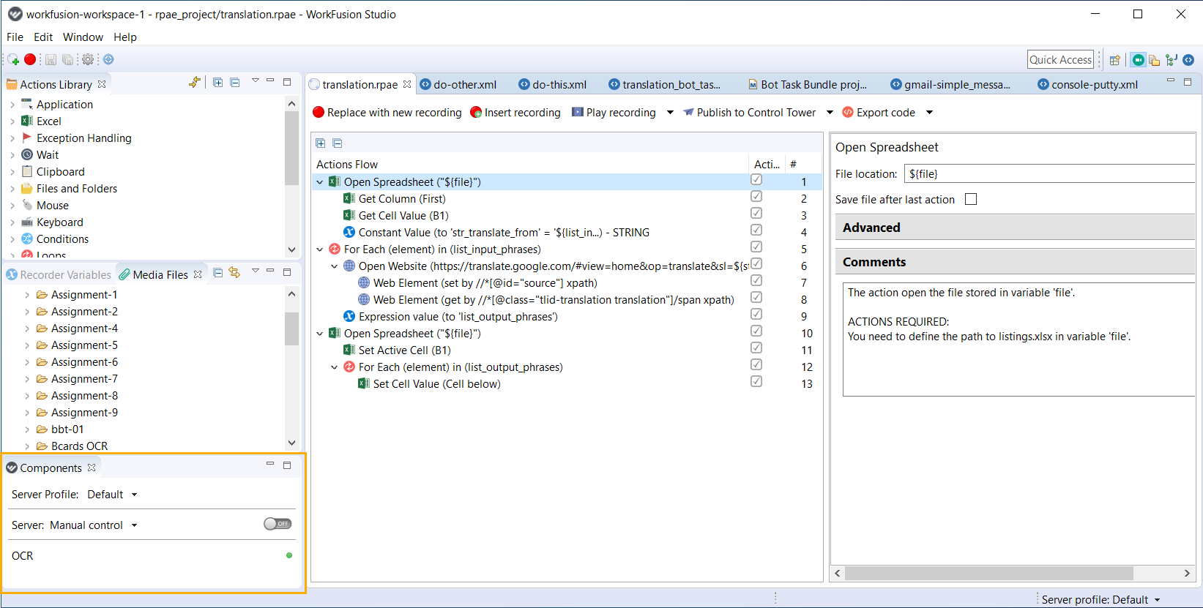The width and height of the screenshot is (1203, 608).
Task: Close the translation.rpae editor tab
Action: (x=407, y=84)
